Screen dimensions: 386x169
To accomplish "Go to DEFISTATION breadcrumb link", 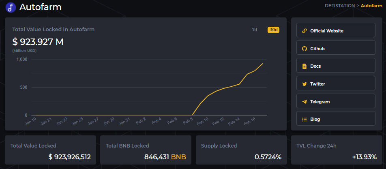I will point(340,6).
